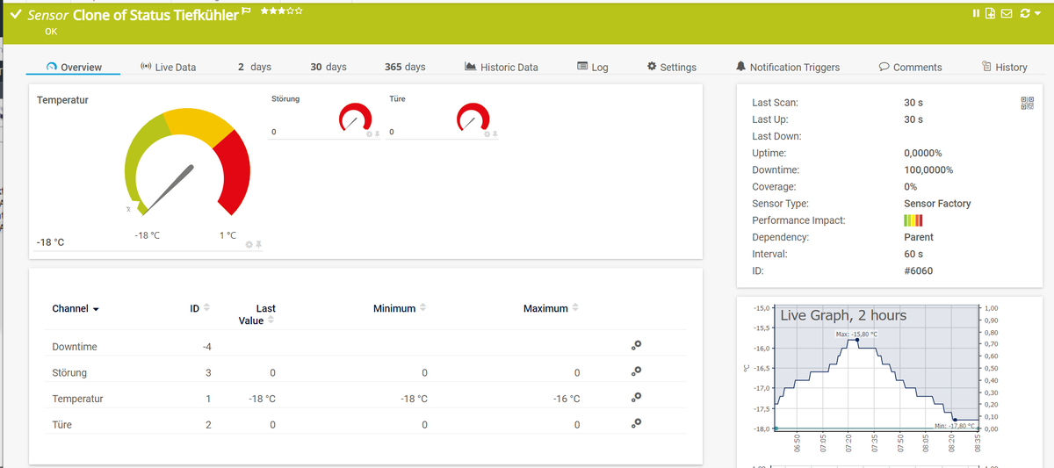Sort table by Channel column
Screen dimensions: 1054x468
point(76,309)
